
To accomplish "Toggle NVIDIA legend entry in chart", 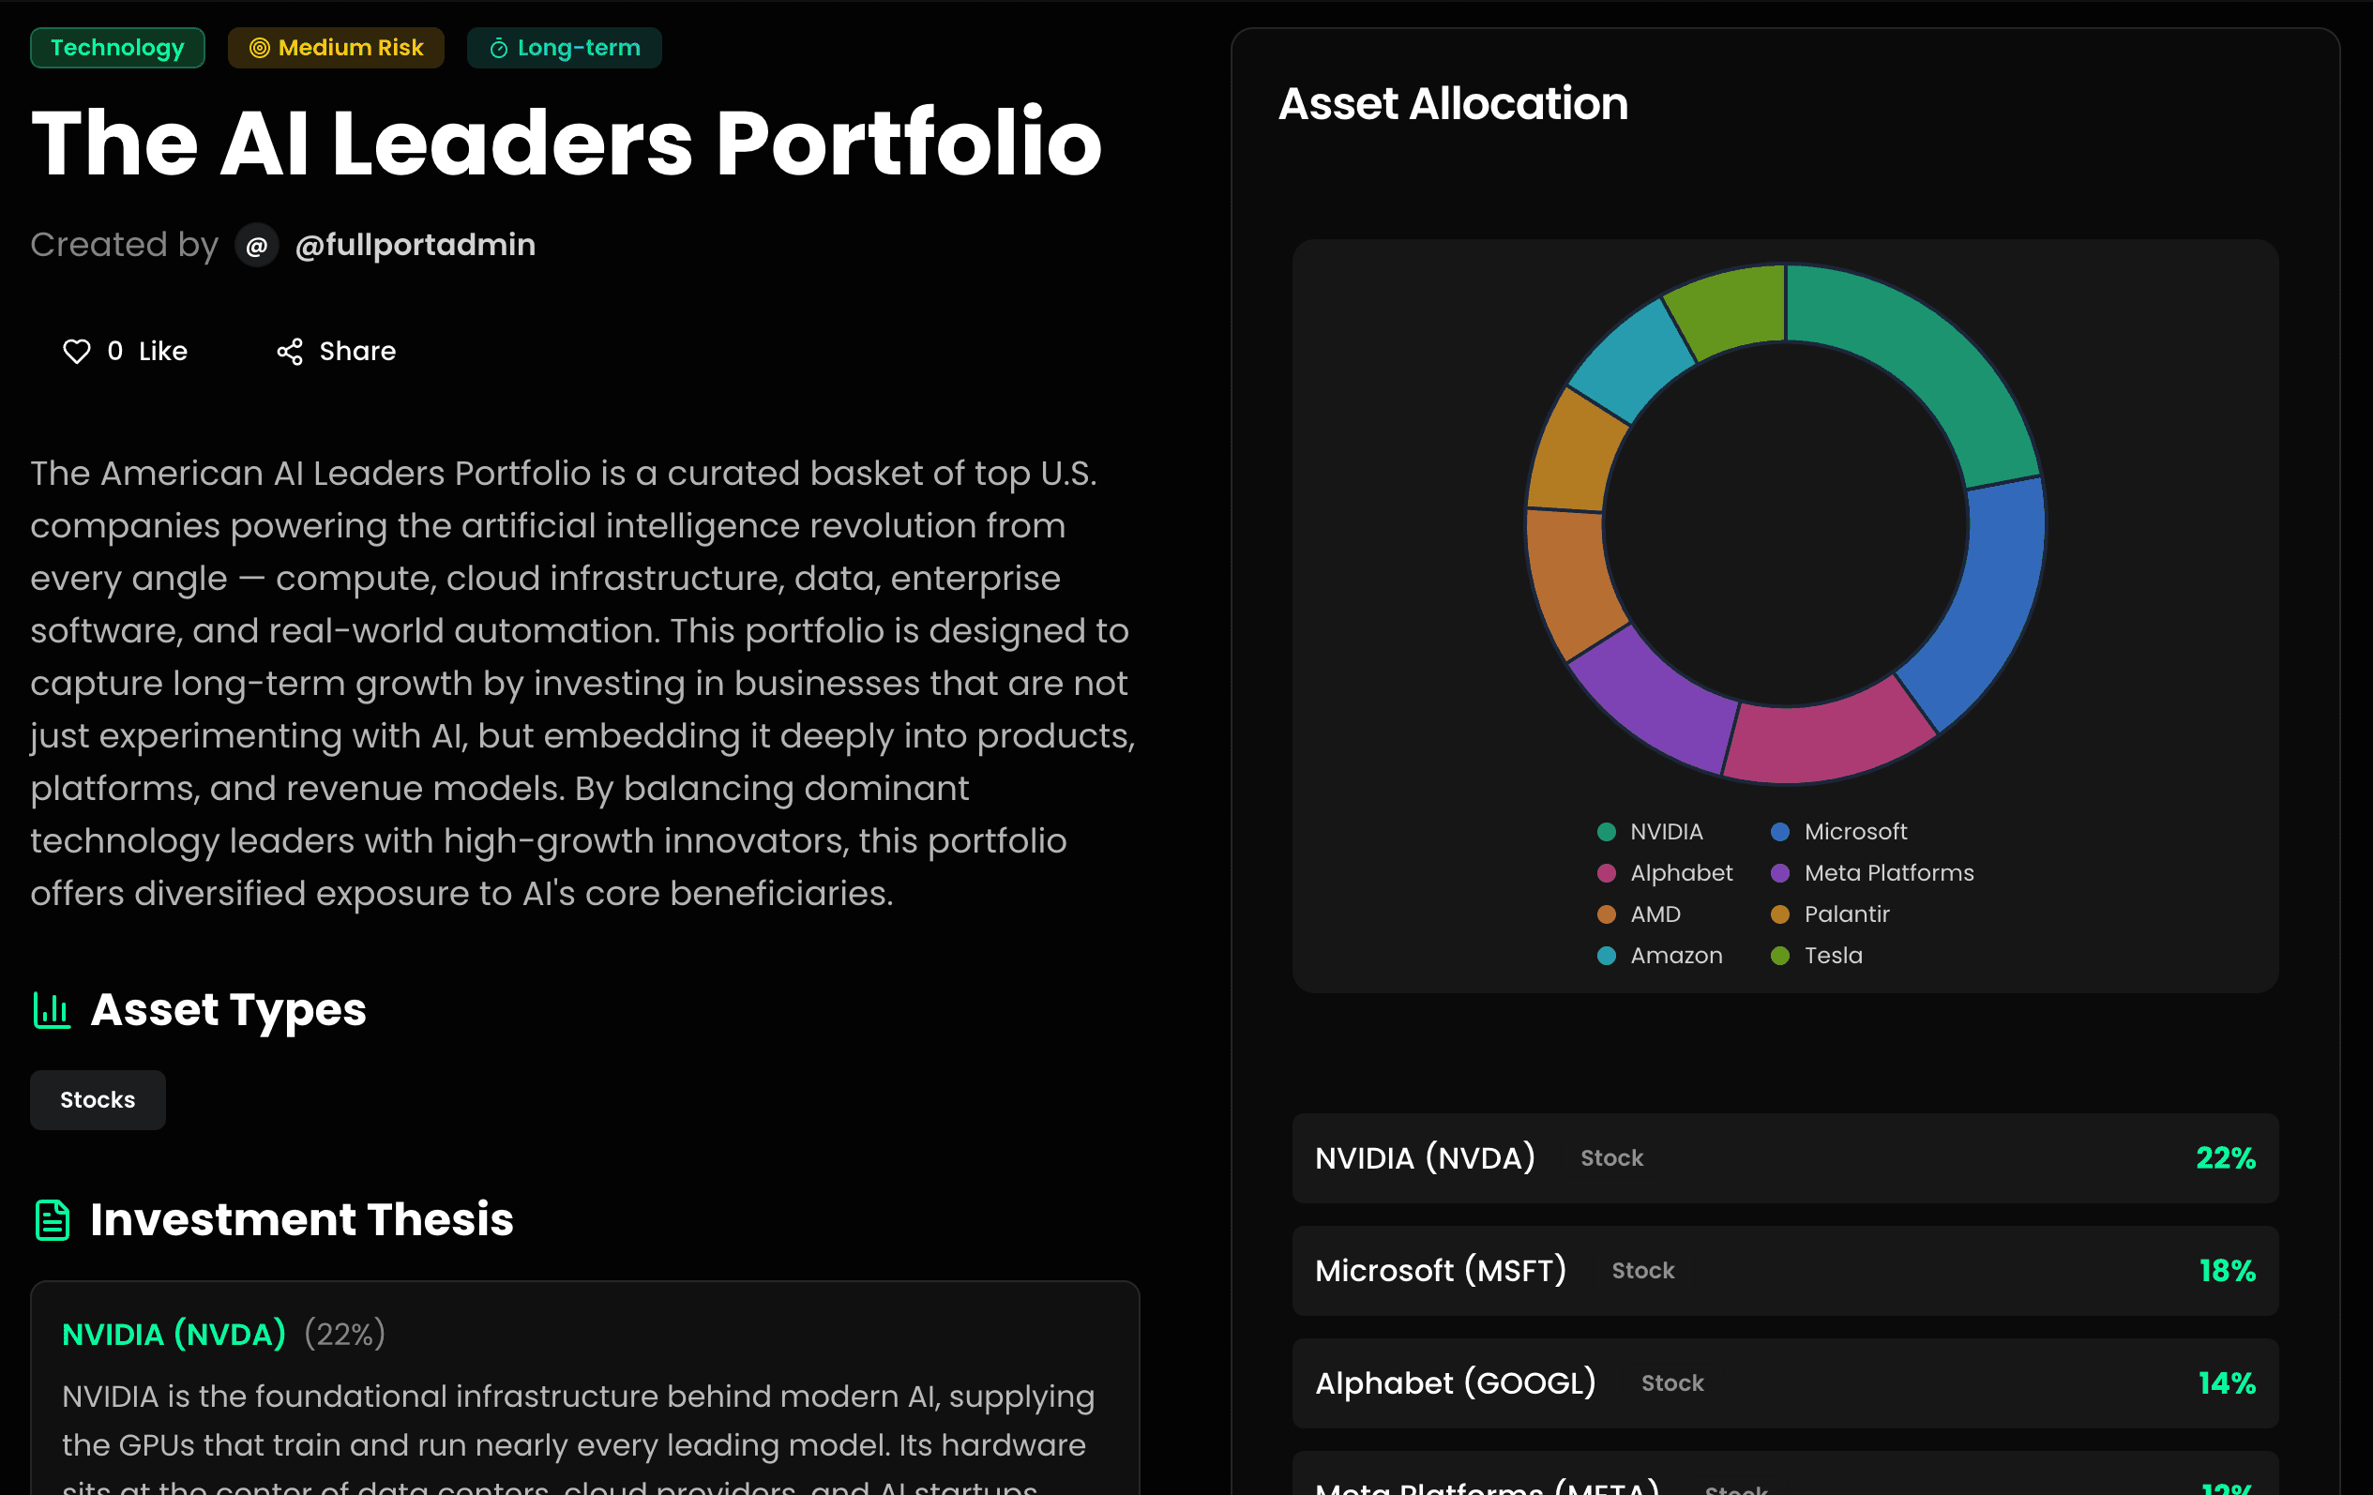I will pos(1666,832).
